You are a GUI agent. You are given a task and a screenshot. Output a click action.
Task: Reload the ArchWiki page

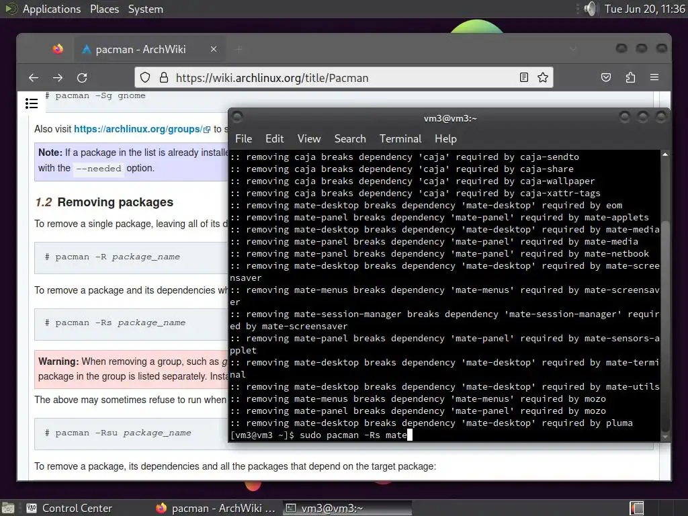point(82,78)
